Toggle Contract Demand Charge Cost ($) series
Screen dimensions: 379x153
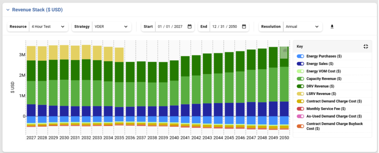(300, 101)
